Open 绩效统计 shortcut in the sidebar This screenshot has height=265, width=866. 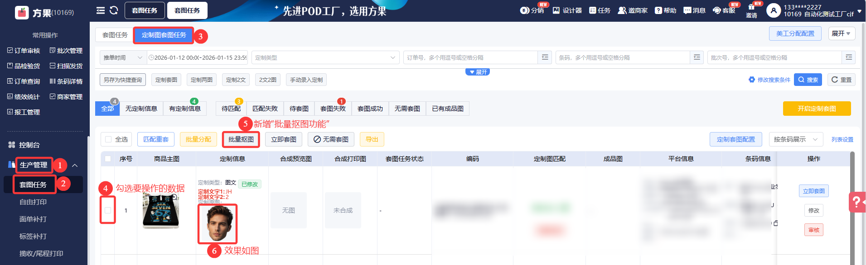[24, 97]
